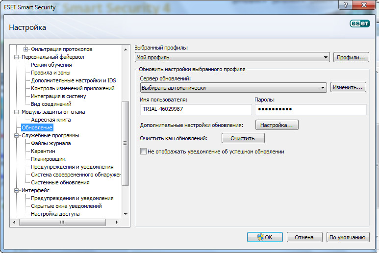Image resolution: width=379 pixels, height=253 pixels.
Task: Select 'Интеграция в систему' item
Action: click(x=58, y=96)
